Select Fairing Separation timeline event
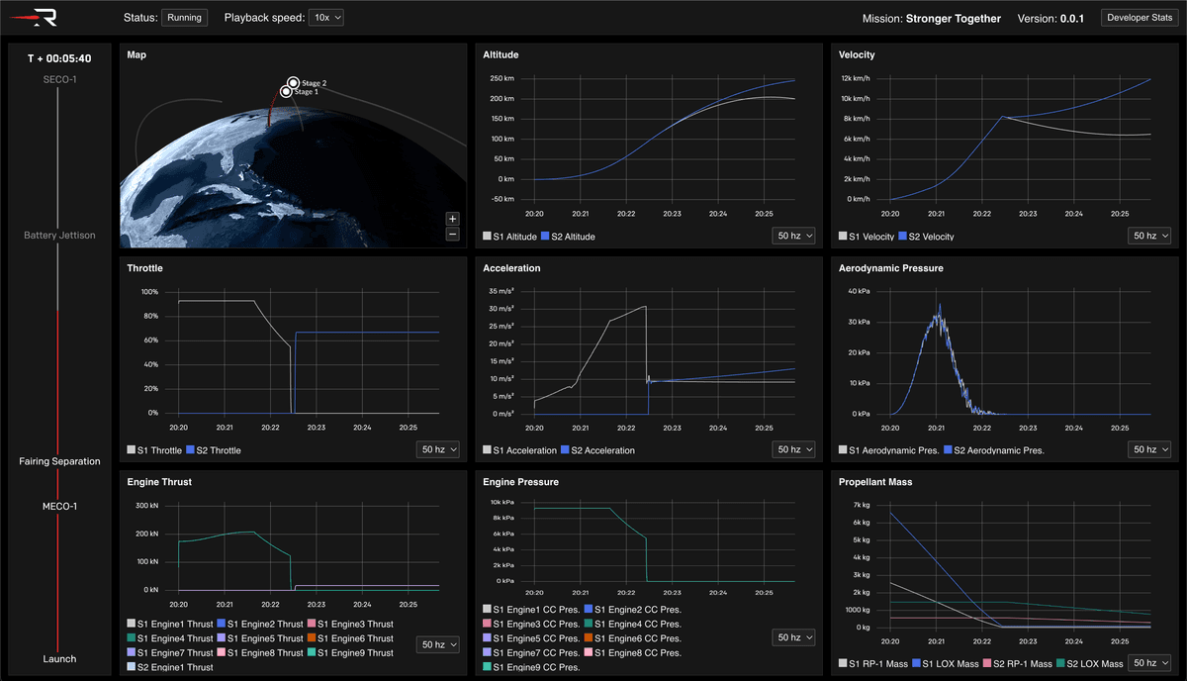The image size is (1187, 681). pyautogui.click(x=59, y=461)
